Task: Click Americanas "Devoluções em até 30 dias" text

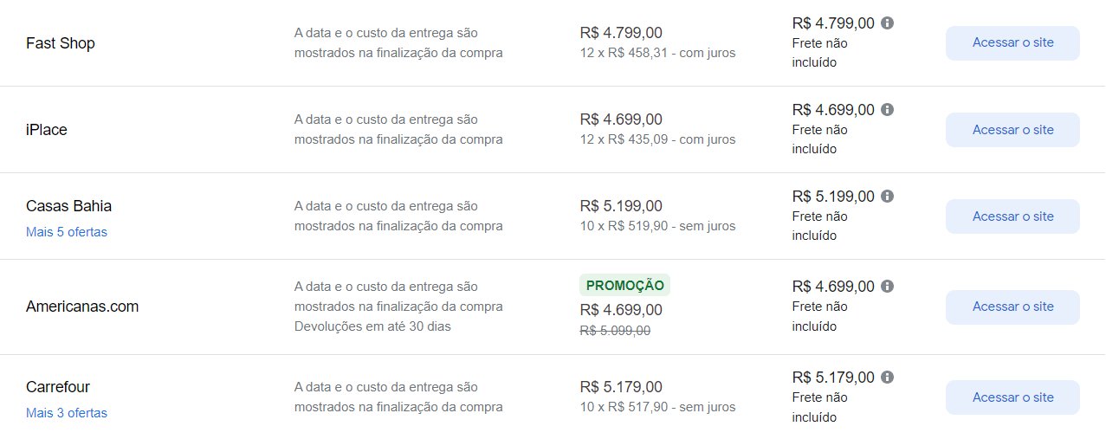Action: (x=372, y=326)
